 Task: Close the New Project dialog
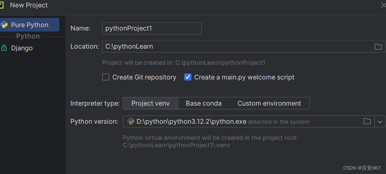[383, 5]
